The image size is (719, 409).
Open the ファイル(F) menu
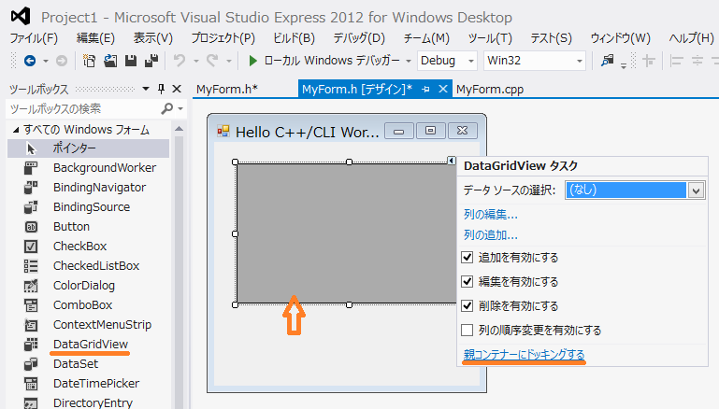coord(34,38)
